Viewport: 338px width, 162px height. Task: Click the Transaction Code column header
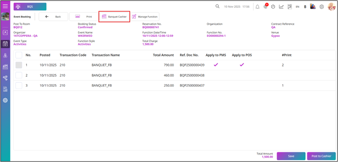point(73,55)
